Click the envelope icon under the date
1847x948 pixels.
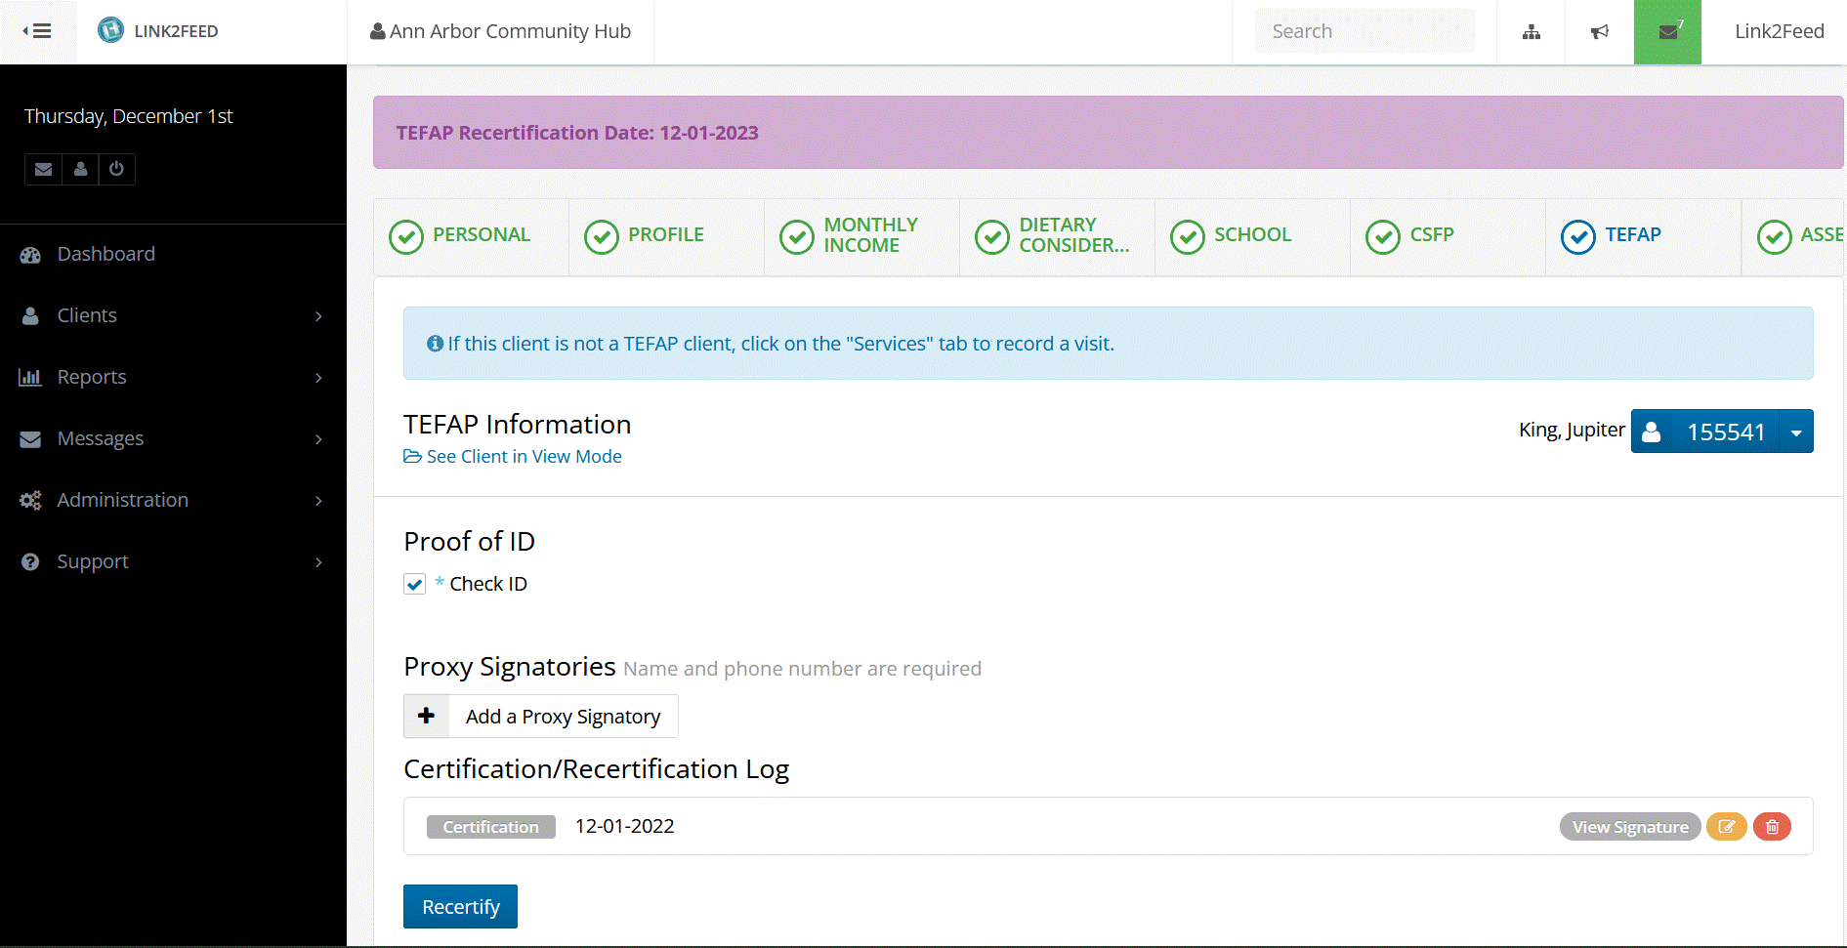point(43,169)
